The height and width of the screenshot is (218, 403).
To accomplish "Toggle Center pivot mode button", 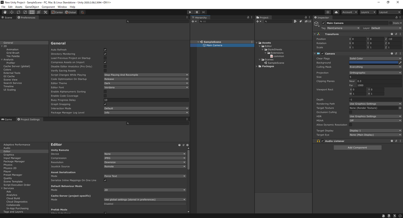I will point(57,12).
